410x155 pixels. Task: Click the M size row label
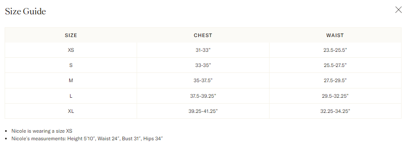(71, 80)
